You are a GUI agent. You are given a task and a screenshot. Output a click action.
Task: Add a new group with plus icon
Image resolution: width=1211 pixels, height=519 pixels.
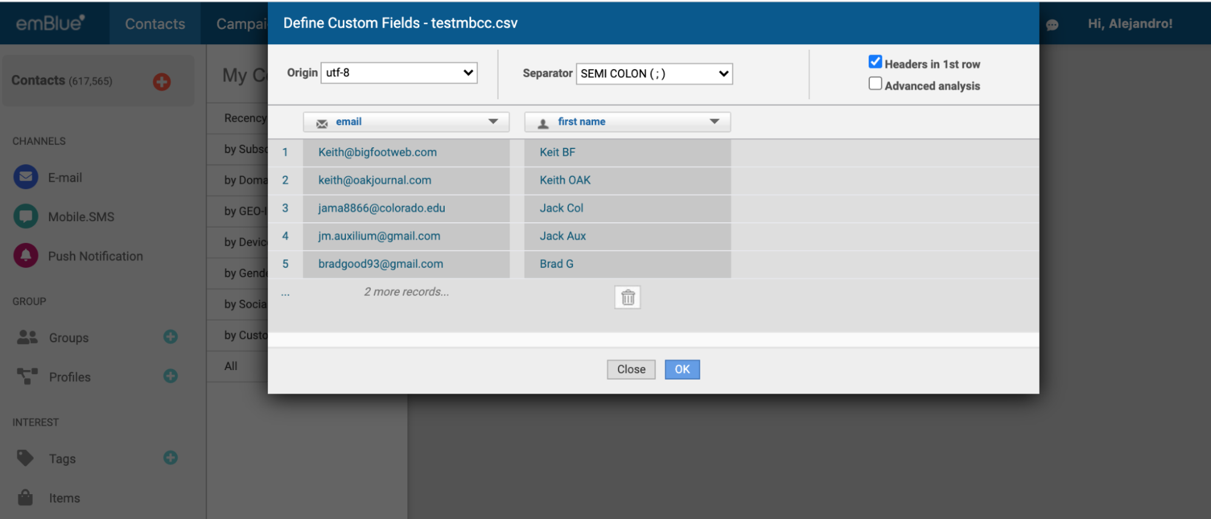(x=170, y=337)
